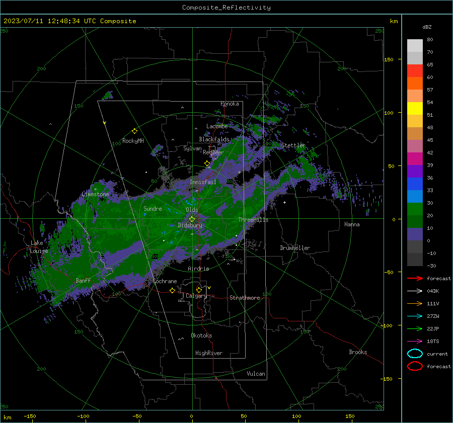The height and width of the screenshot is (423, 453).
Task: Click the Innisfail city label
Action: click(x=203, y=182)
